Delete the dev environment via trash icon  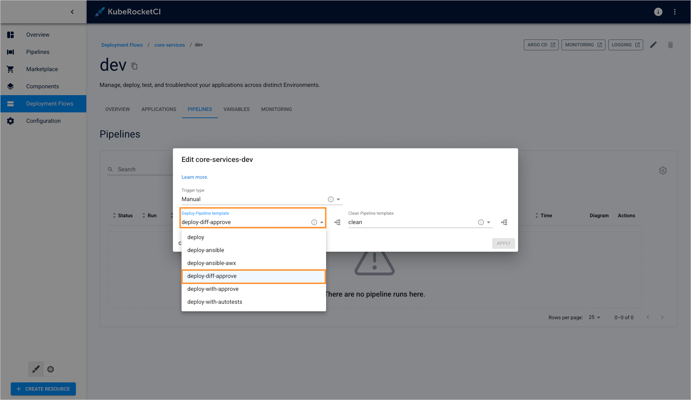point(670,45)
